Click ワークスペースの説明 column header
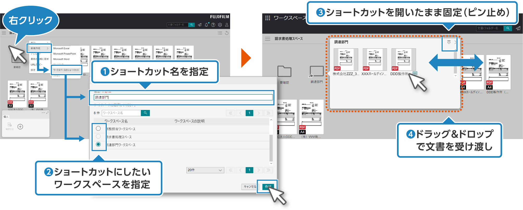The width and height of the screenshot is (523, 210). 190,121
